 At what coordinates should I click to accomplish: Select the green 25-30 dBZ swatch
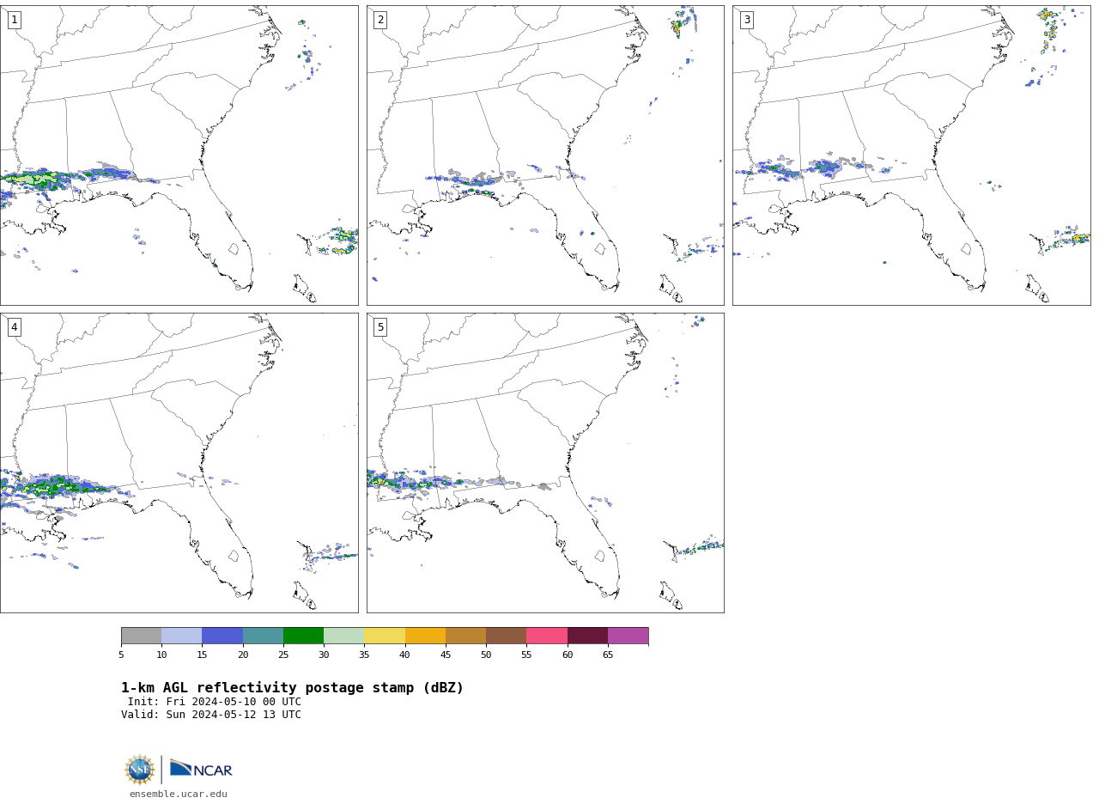pos(303,636)
